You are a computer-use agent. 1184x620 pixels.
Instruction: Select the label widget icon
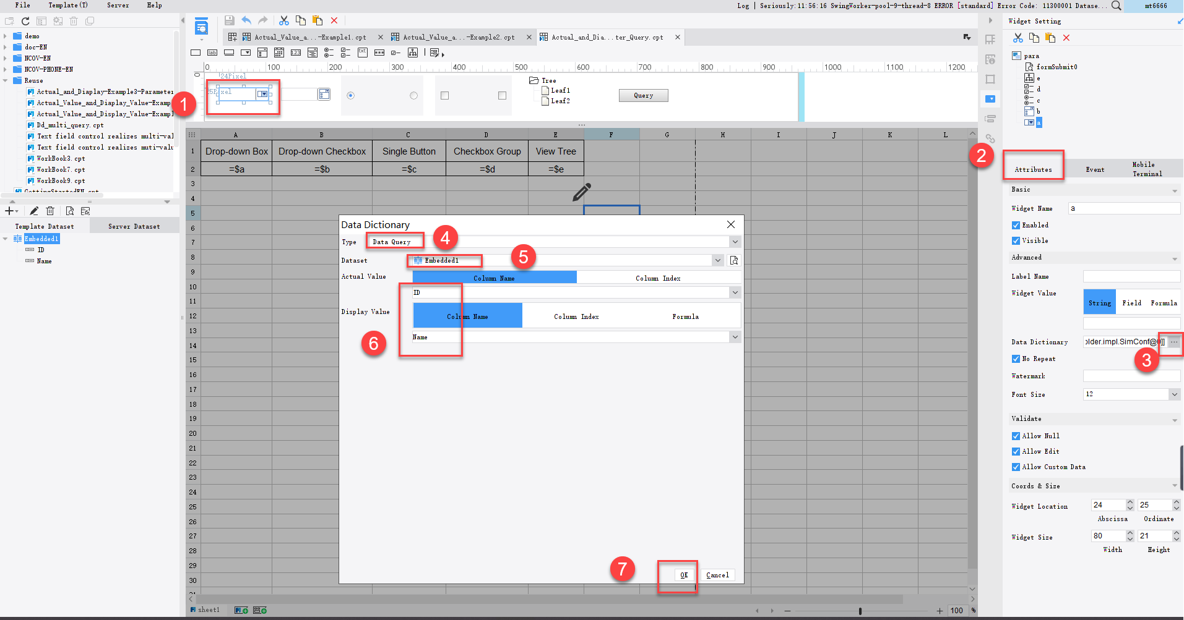[x=212, y=53]
